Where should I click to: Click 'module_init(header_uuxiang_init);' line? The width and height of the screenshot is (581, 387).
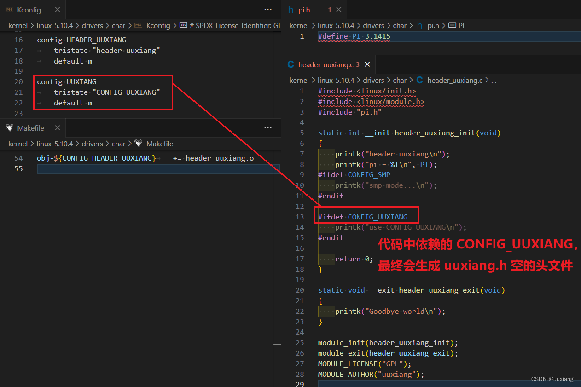click(388, 343)
